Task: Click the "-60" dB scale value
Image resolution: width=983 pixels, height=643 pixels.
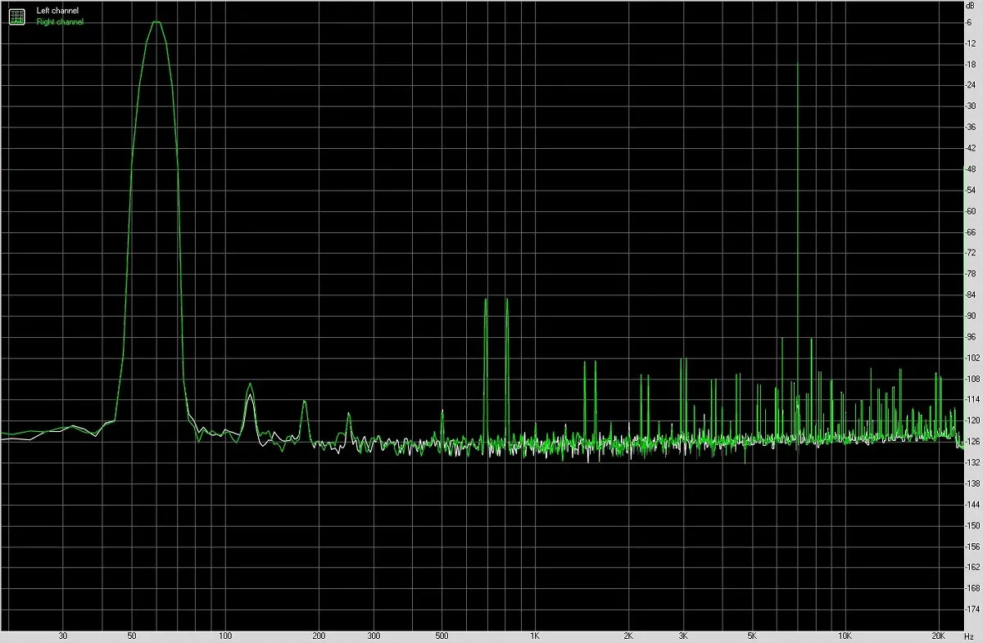Action: tap(970, 211)
